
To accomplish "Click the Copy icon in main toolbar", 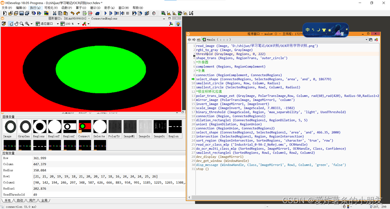I will pos(60,13).
